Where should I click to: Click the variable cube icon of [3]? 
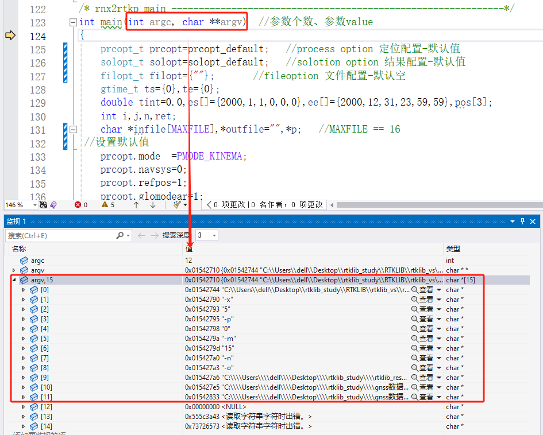coord(34,319)
